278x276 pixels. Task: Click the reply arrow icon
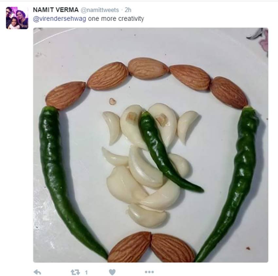37,272
